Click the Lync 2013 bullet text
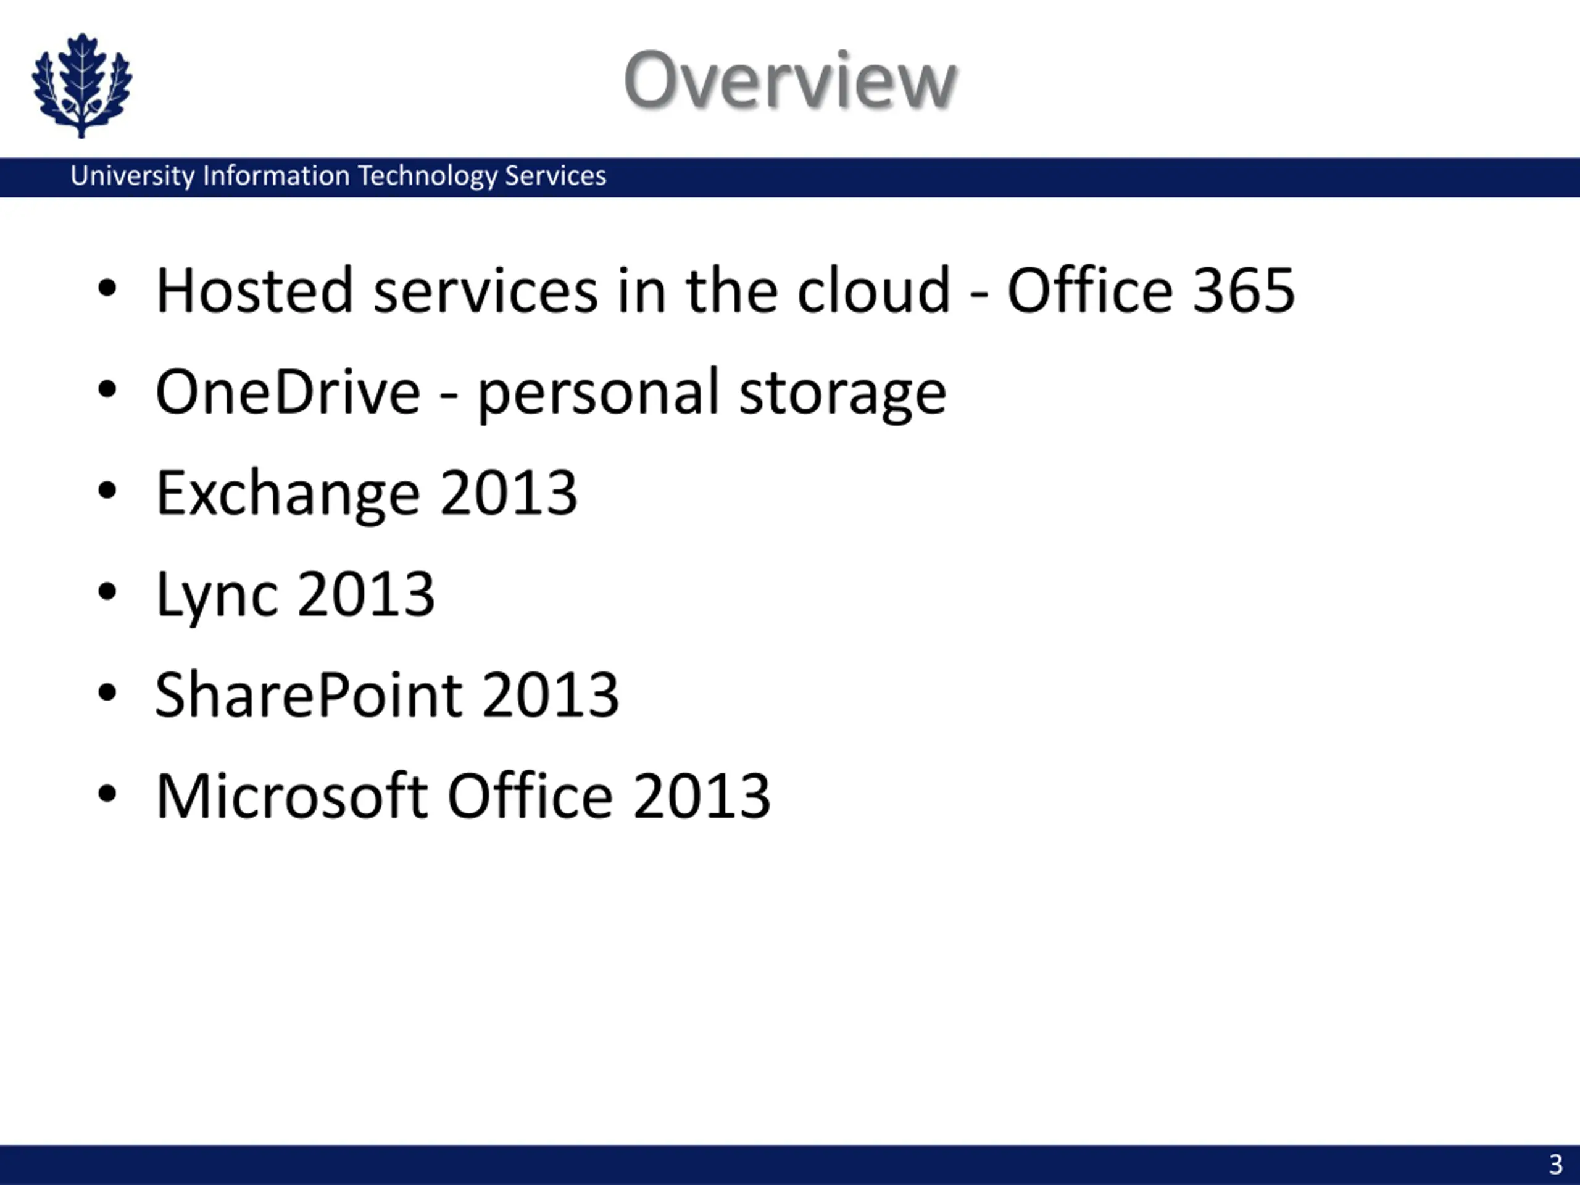 pyautogui.click(x=295, y=595)
